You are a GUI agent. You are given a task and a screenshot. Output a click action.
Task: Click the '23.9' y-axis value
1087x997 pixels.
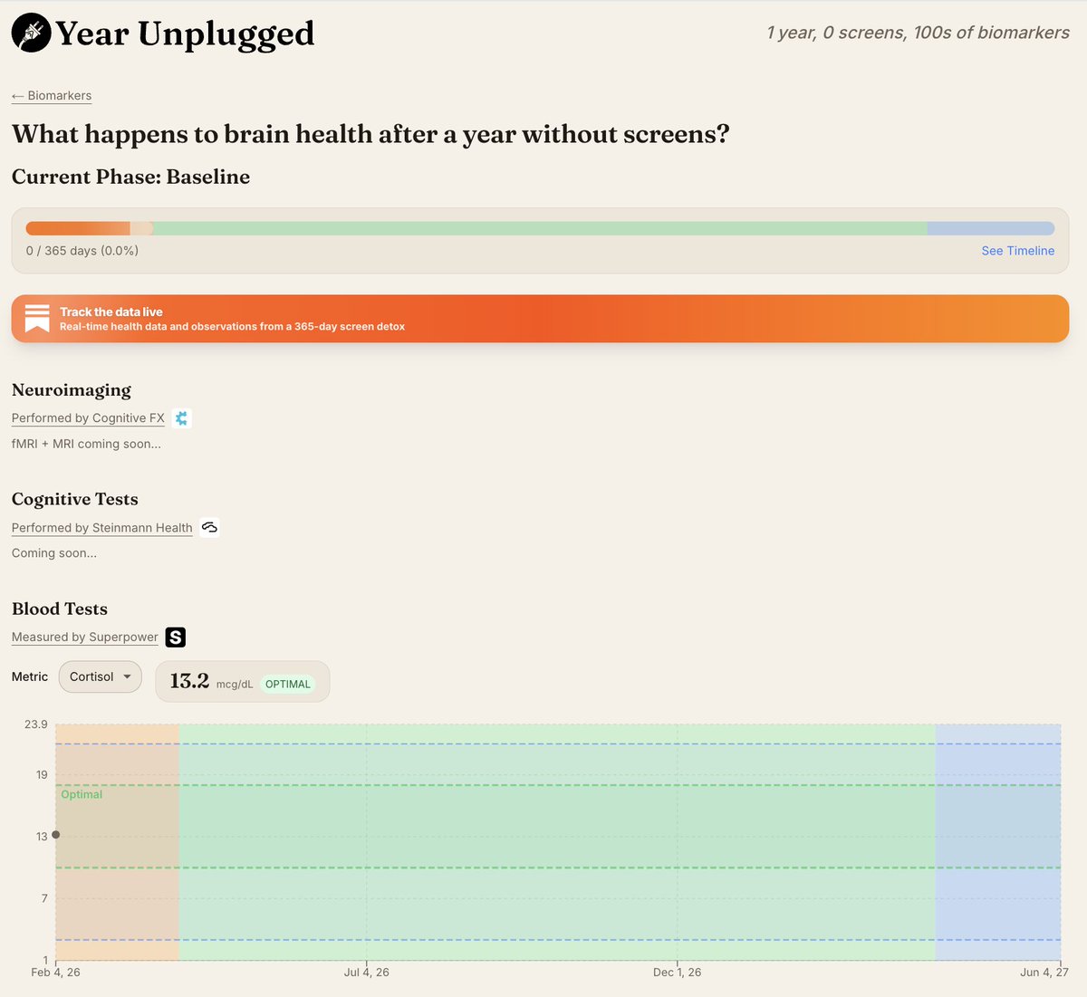click(x=36, y=724)
